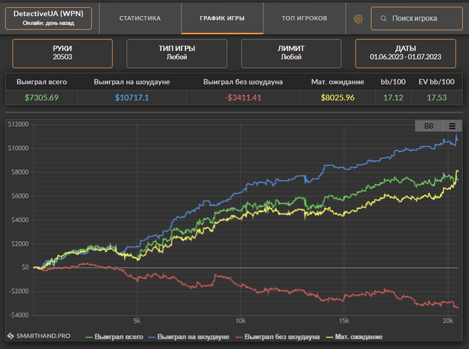Viewport: 469px width, 349px height.
Task: Toggle 'Выиграл на шоудауне' legend series
Action: (189, 337)
